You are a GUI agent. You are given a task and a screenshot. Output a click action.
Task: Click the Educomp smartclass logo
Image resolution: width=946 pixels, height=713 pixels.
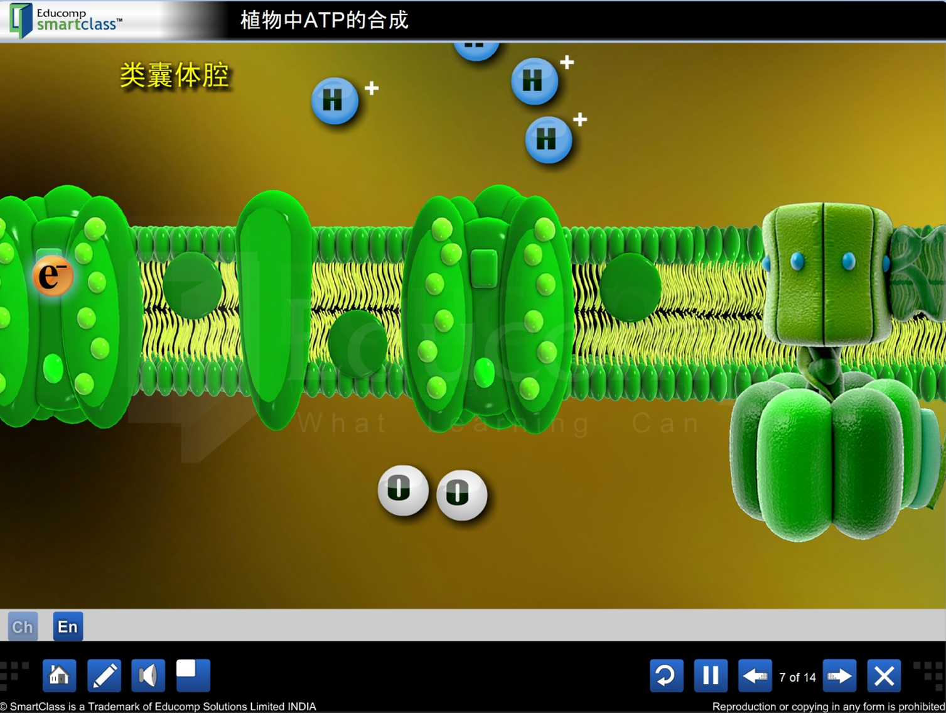click(x=66, y=20)
